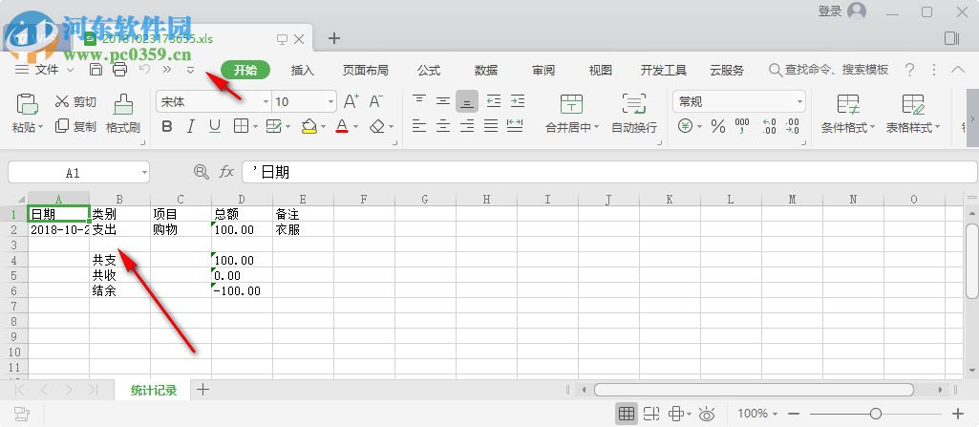979x427 pixels.
Task: Click the Font color red A icon
Action: click(342, 127)
